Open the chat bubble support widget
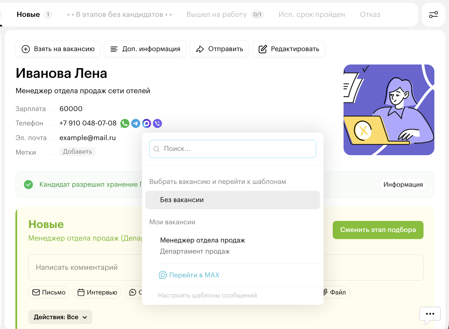The width and height of the screenshot is (449, 329). pyautogui.click(x=430, y=314)
